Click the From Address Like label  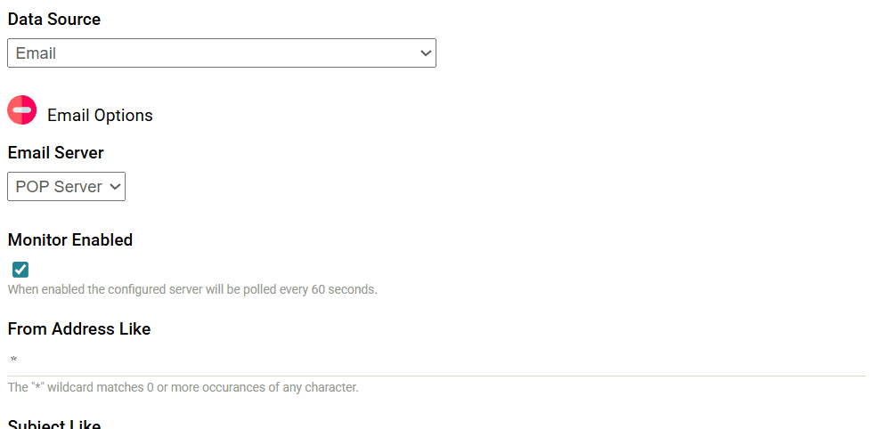tap(79, 328)
